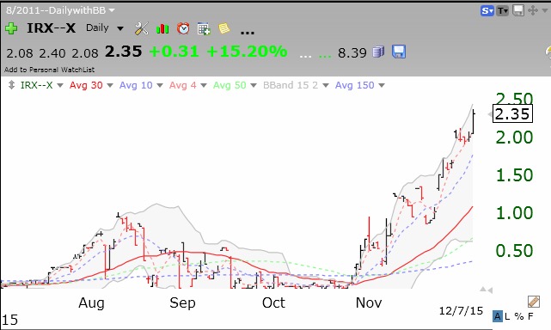Click the 1.00 price scale label
551x330 pixels.
coord(514,213)
